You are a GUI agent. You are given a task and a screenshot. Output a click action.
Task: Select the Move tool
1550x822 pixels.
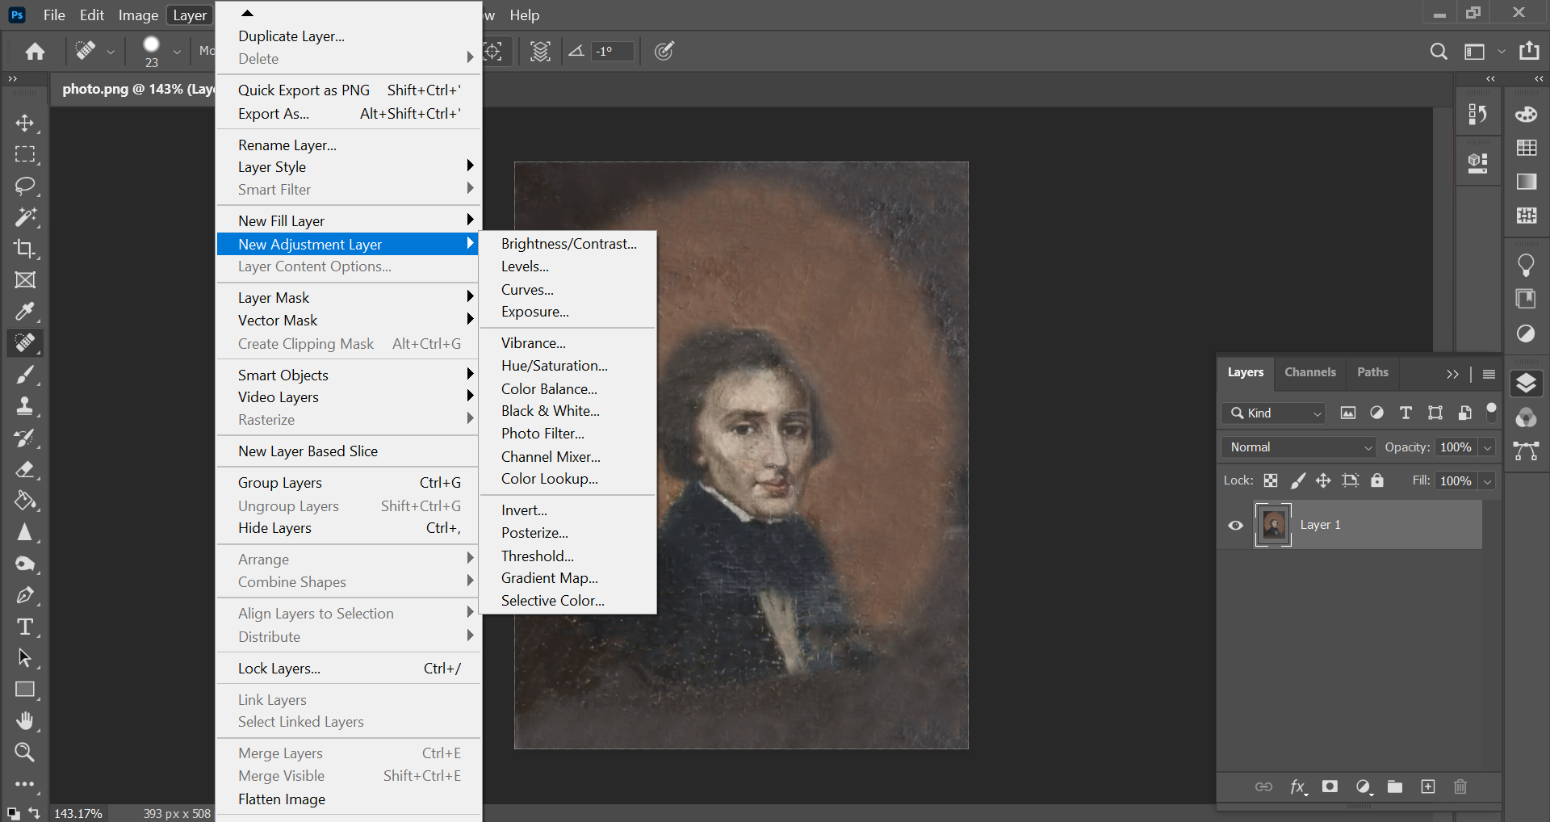(x=25, y=123)
